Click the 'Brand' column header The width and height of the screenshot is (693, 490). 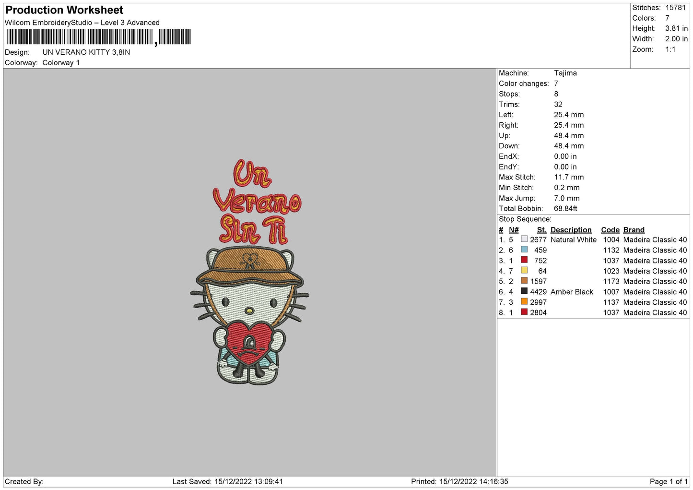pyautogui.click(x=634, y=230)
